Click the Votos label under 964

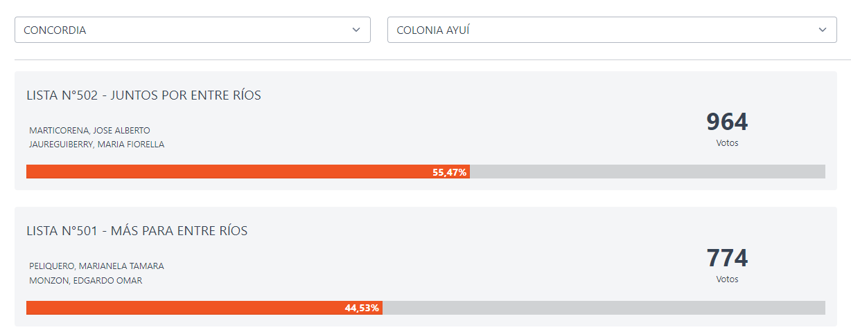[727, 143]
